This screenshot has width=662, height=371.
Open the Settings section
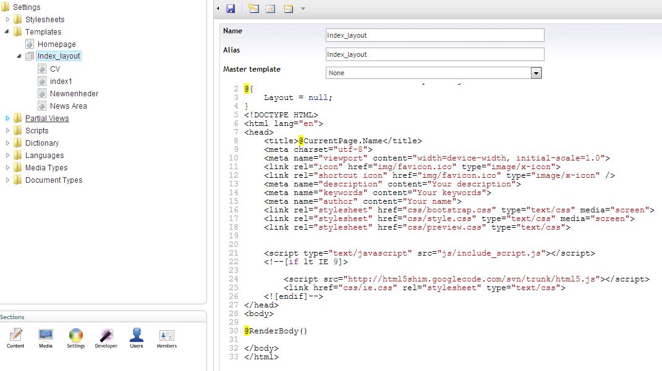coord(76,338)
